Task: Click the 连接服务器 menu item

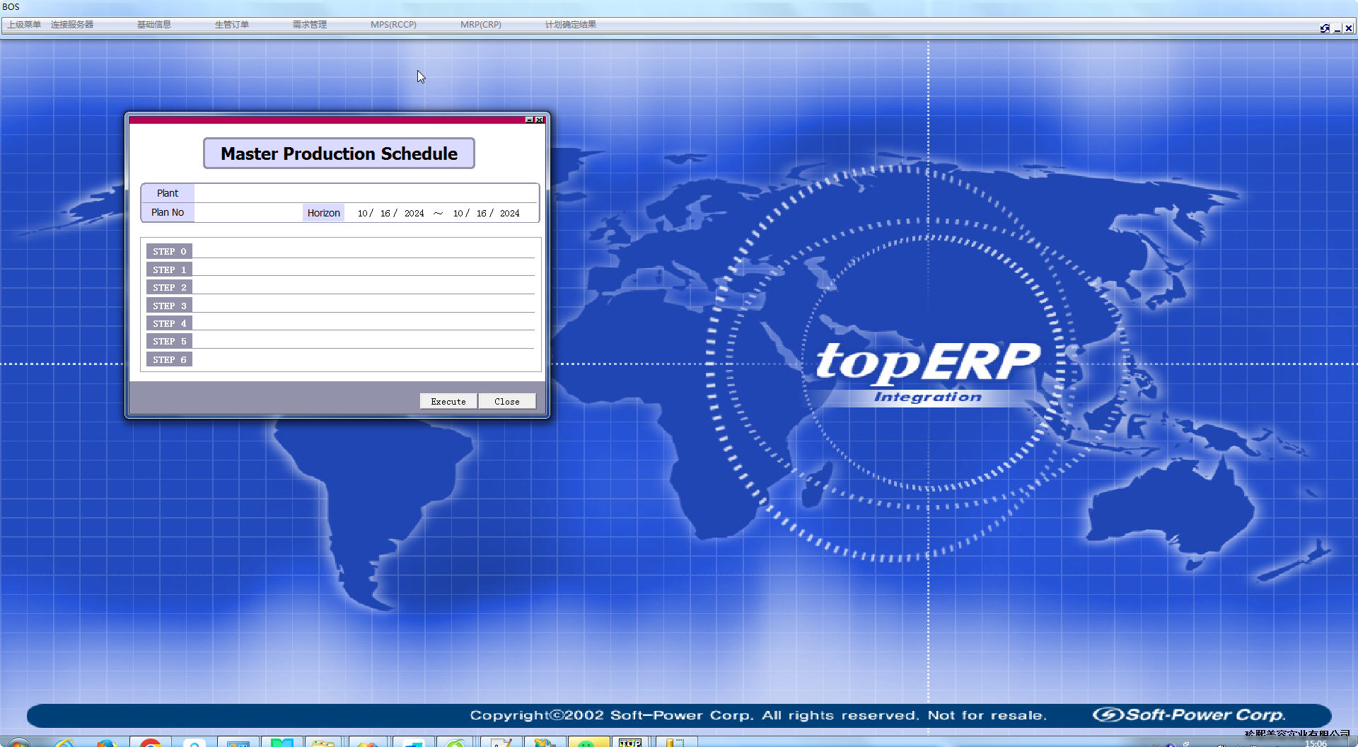Action: 72,25
